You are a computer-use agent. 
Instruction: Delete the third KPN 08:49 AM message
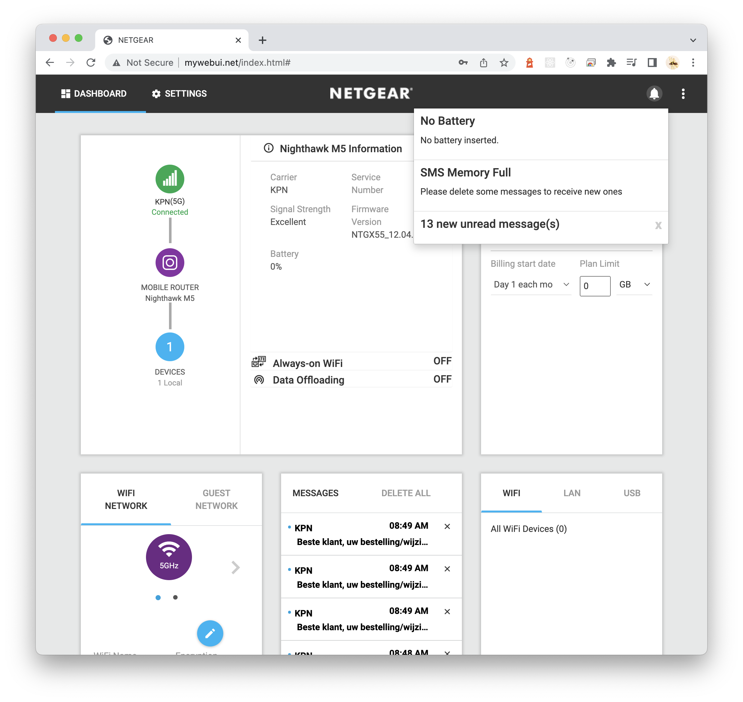tap(447, 611)
